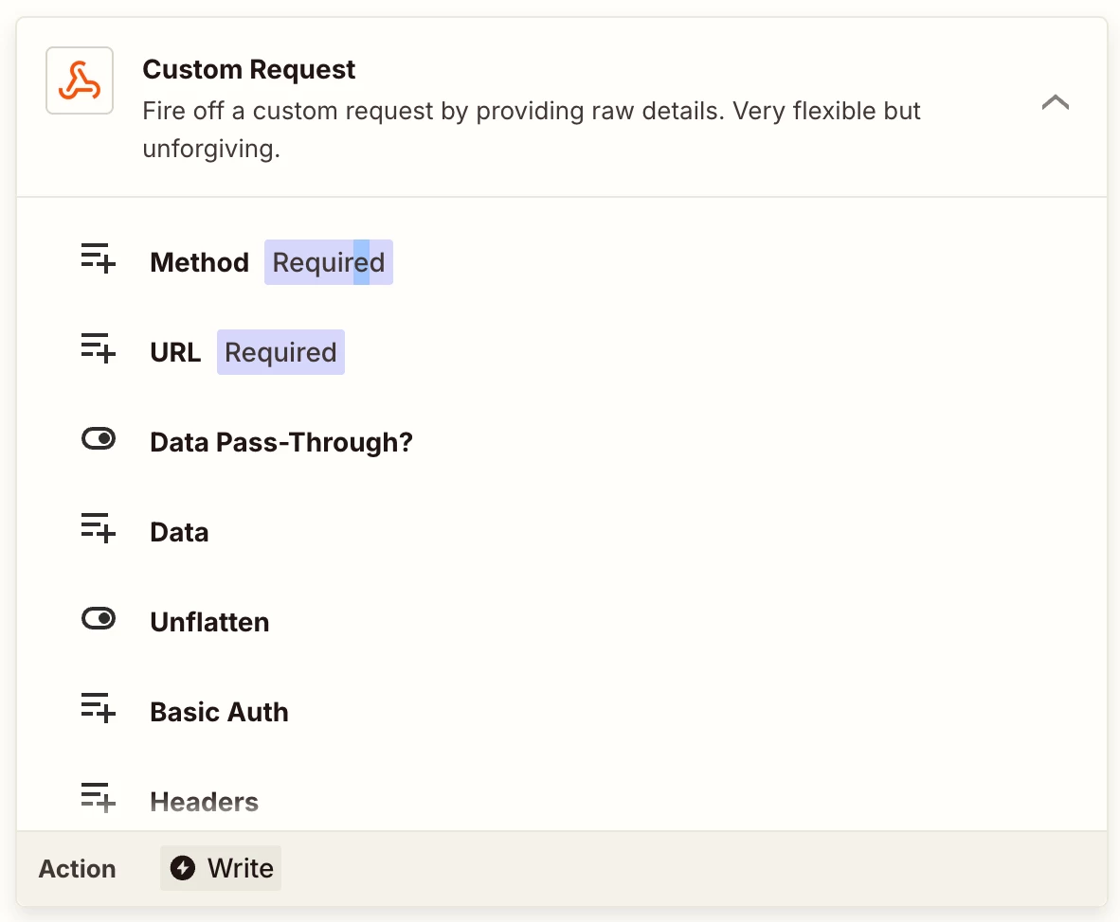Screen dimensions: 1120x922
Task: Select the URL field label
Action: point(175,352)
